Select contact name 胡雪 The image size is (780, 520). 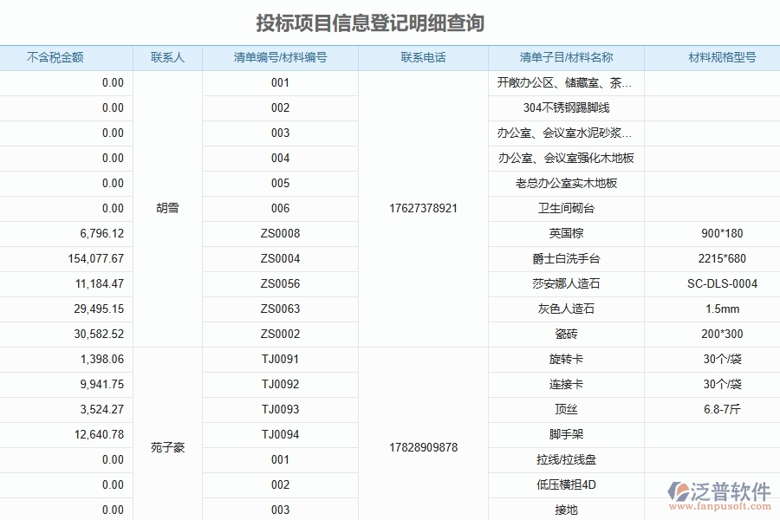tap(166, 208)
